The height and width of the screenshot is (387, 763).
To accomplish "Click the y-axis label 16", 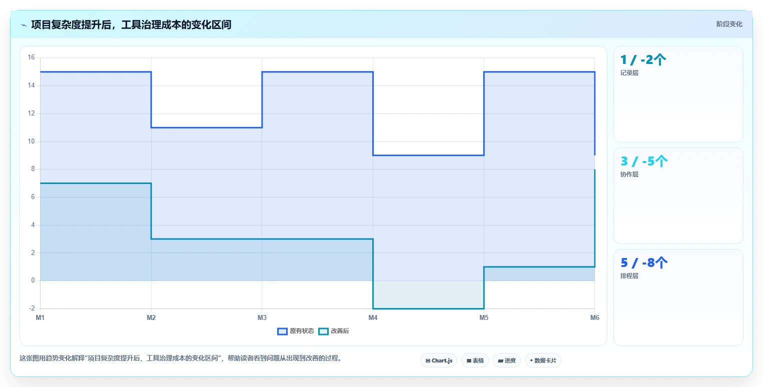I will (x=31, y=57).
